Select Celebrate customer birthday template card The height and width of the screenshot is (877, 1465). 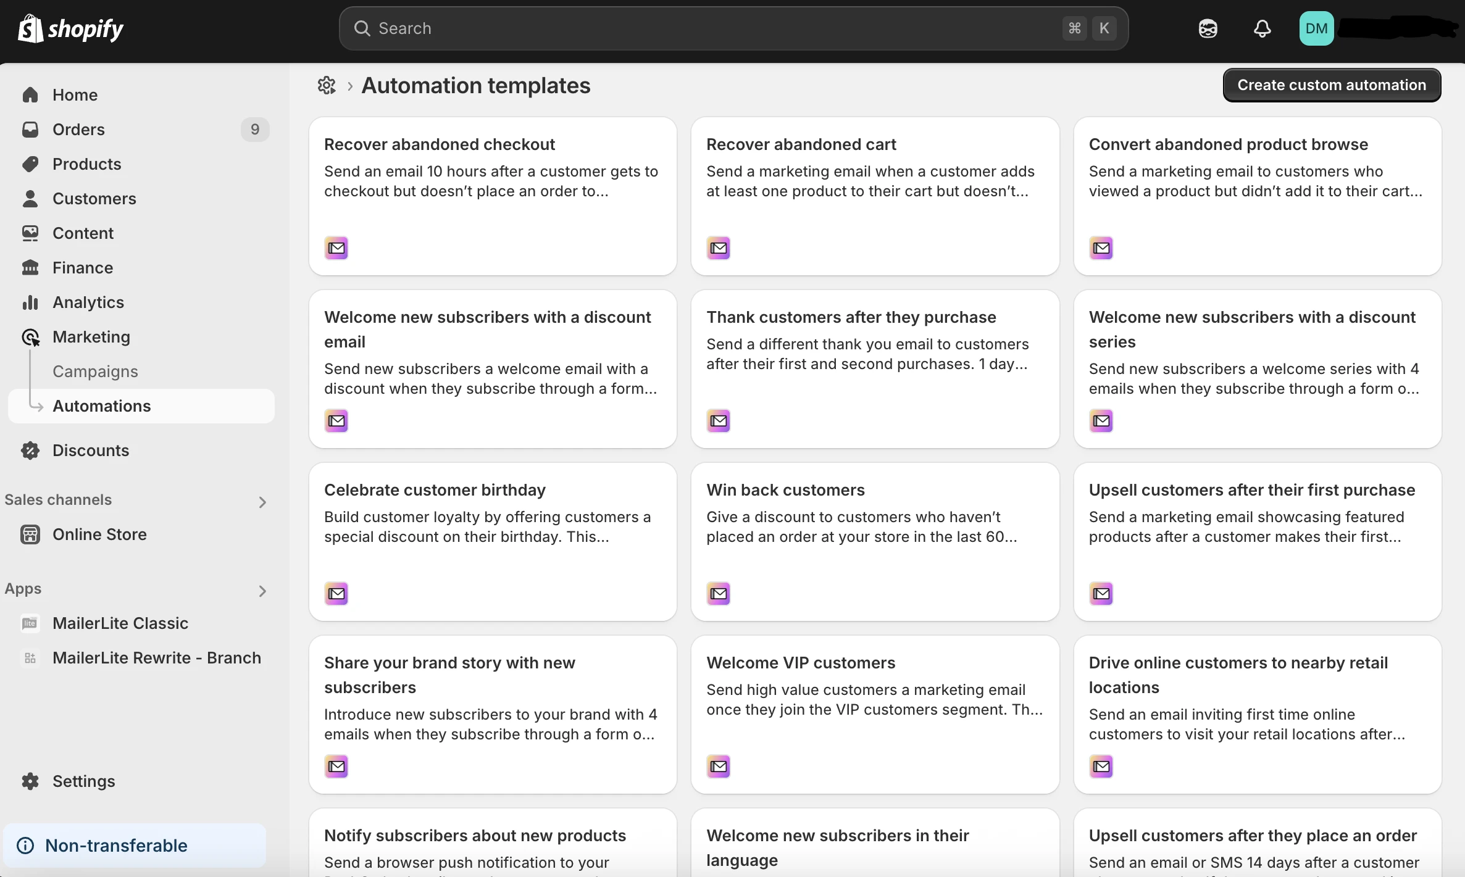point(493,541)
